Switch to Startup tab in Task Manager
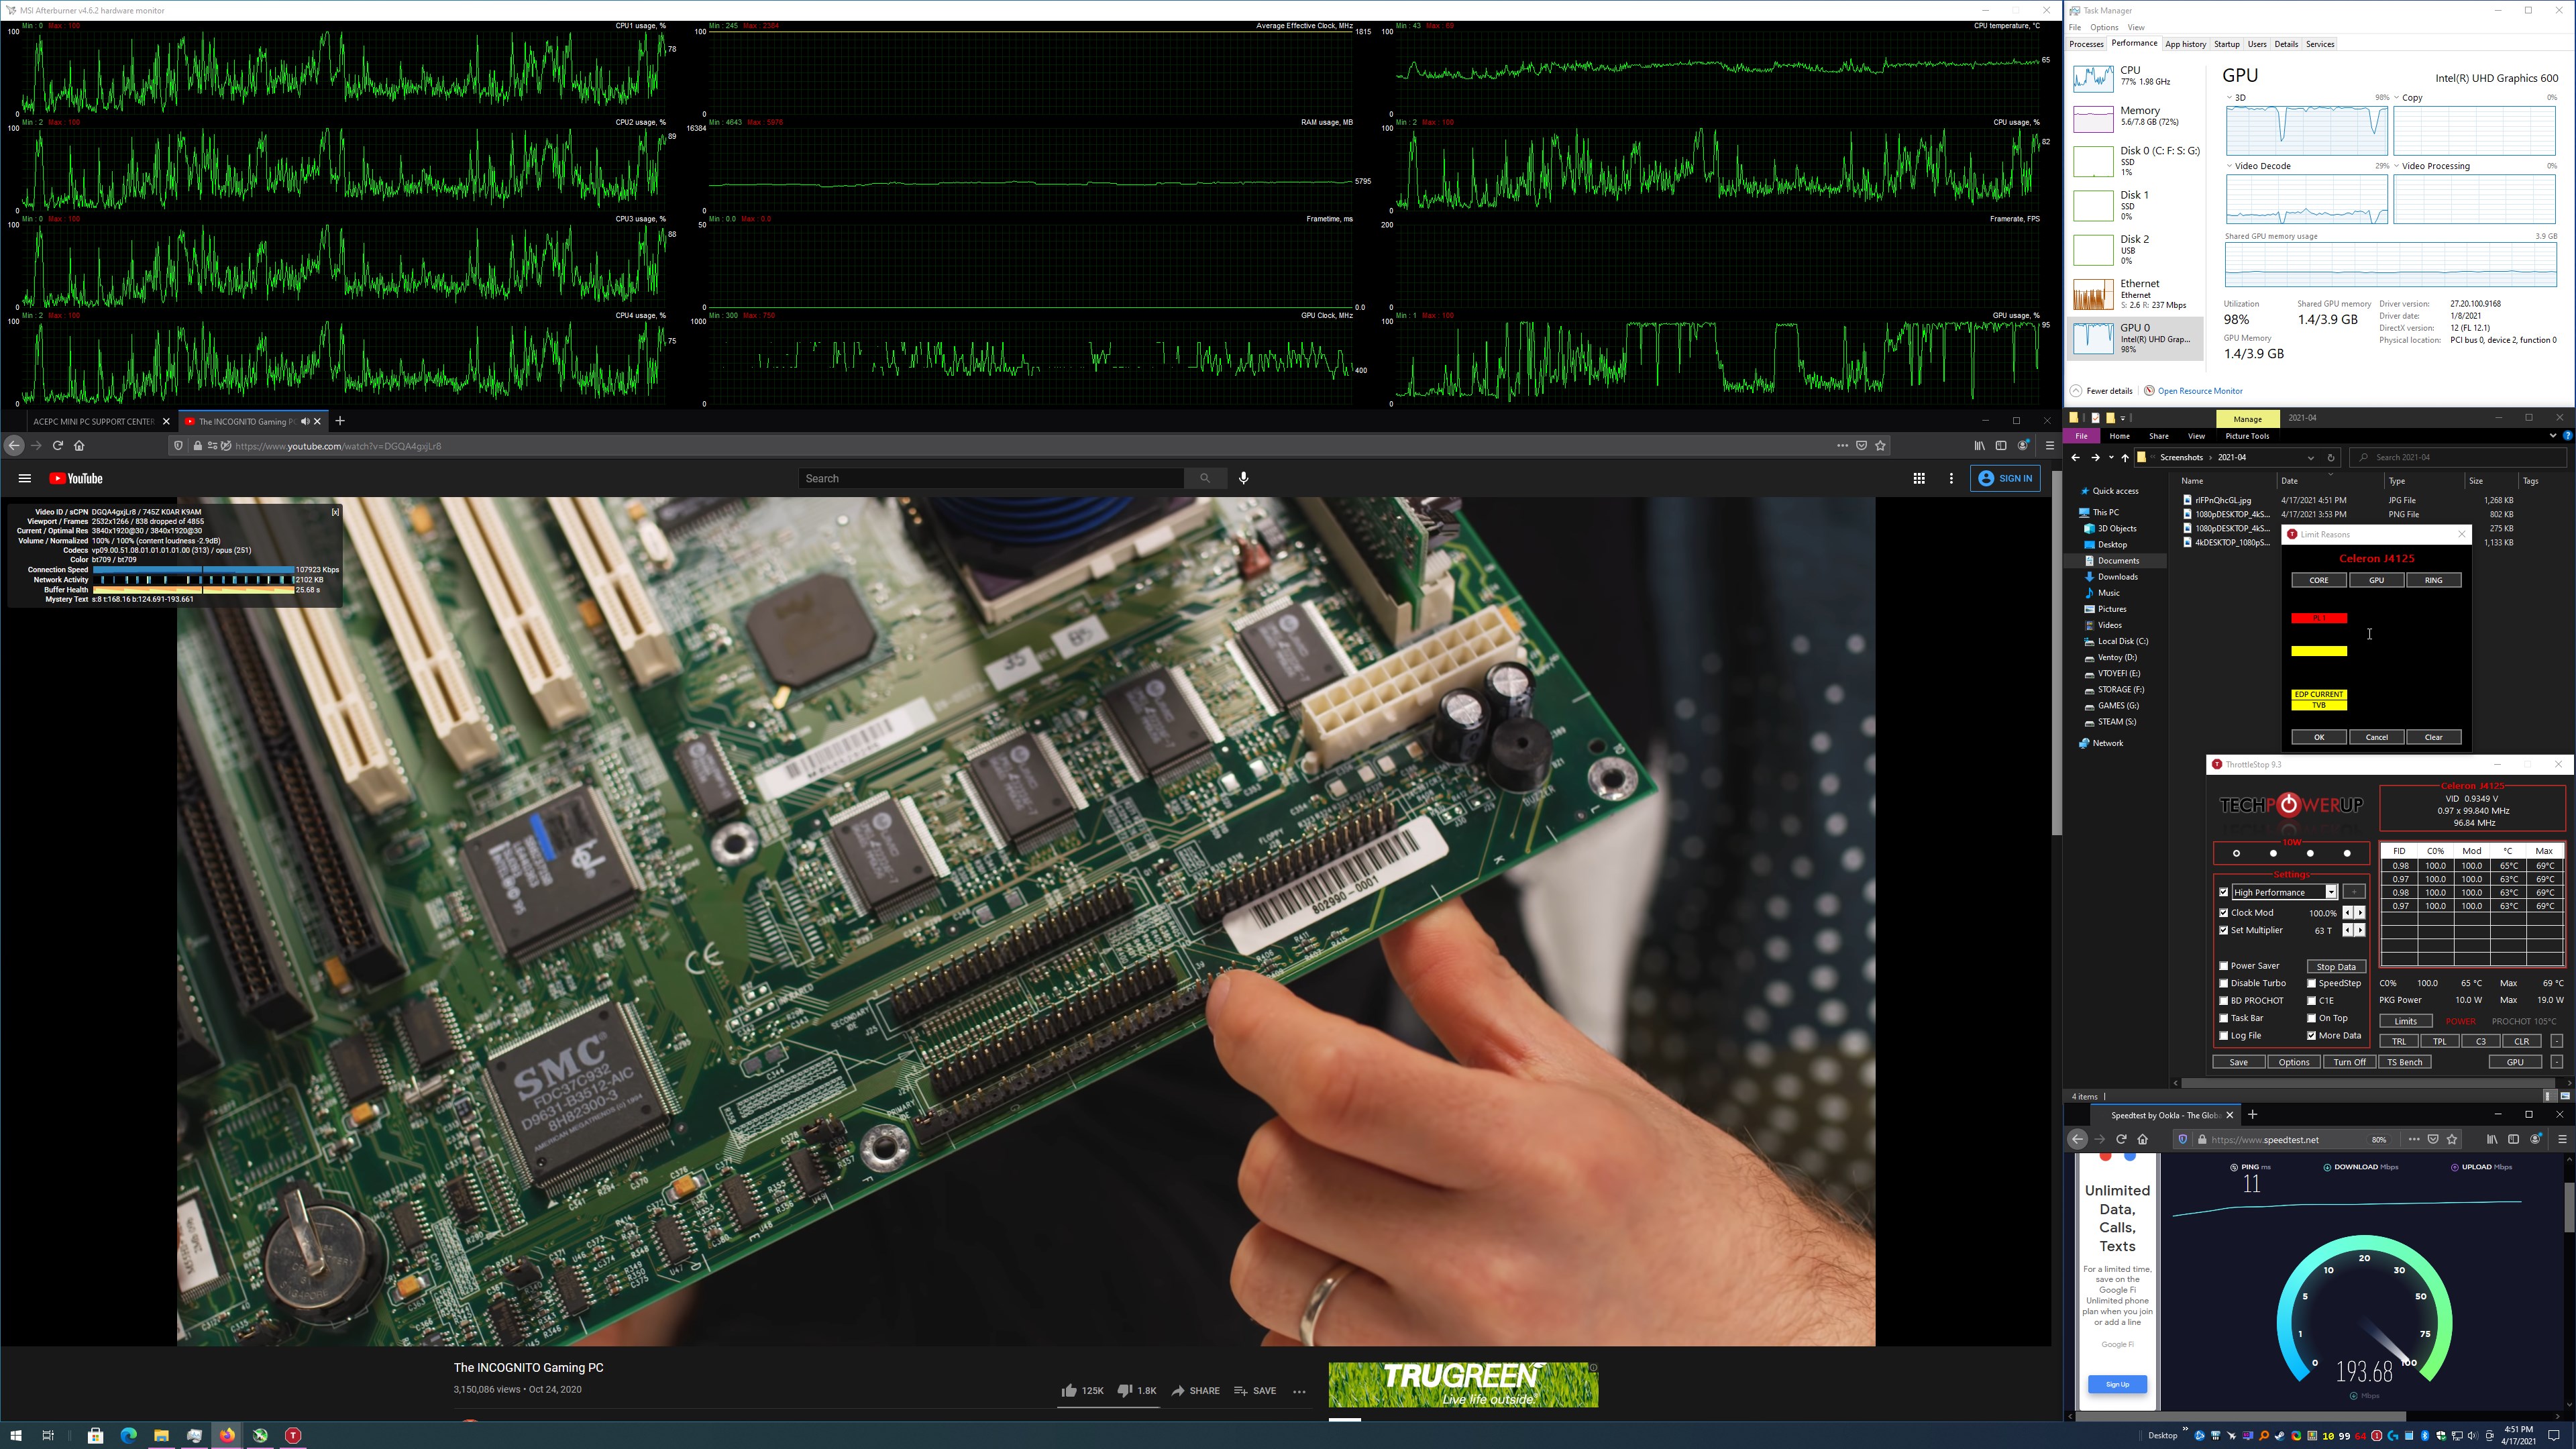The height and width of the screenshot is (1449, 2576). (x=2226, y=44)
